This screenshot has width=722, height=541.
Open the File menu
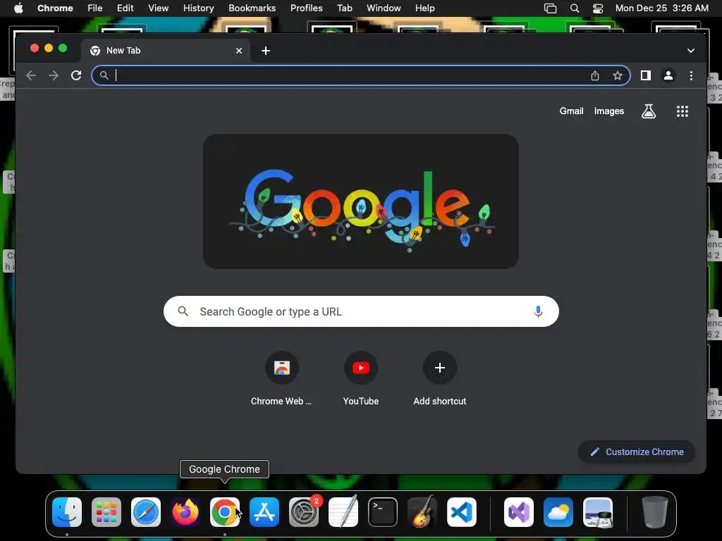coord(95,8)
